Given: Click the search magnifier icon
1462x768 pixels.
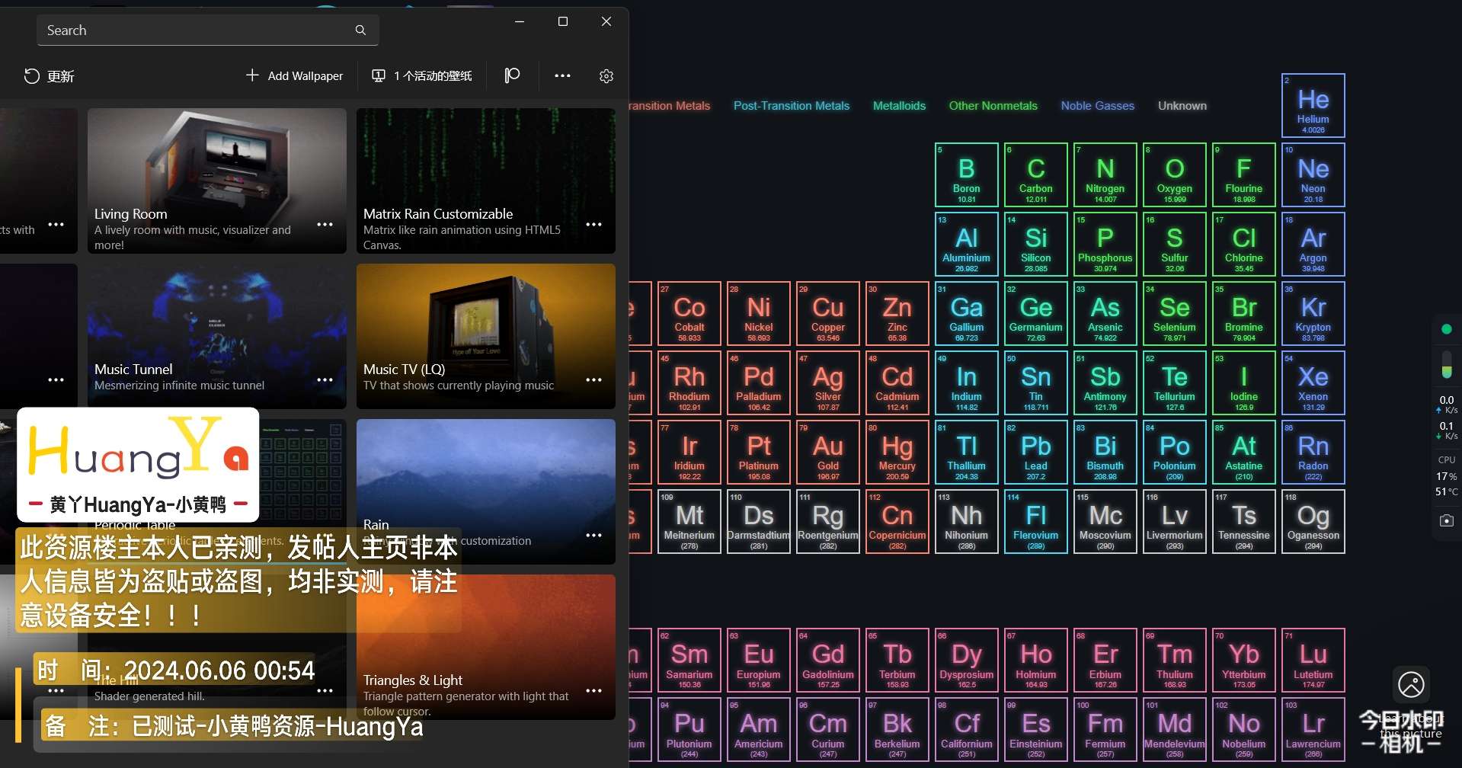Looking at the screenshot, I should pyautogui.click(x=360, y=30).
